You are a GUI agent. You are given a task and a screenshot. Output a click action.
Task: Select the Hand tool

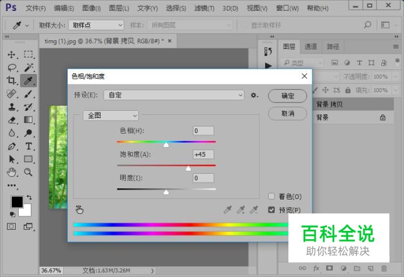click(x=11, y=172)
